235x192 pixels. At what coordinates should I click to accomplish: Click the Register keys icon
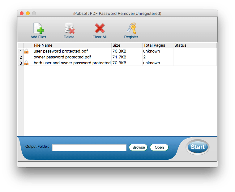(131, 28)
